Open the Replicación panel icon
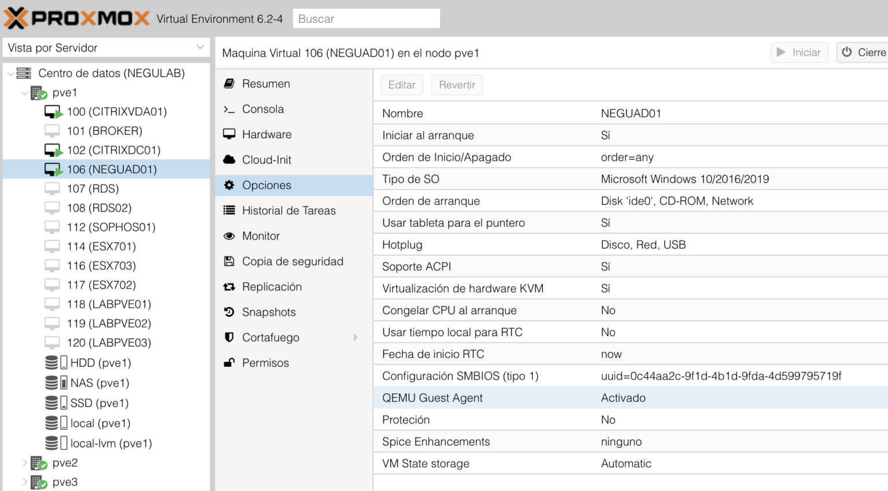This screenshot has height=491, width=888. pos(229,286)
